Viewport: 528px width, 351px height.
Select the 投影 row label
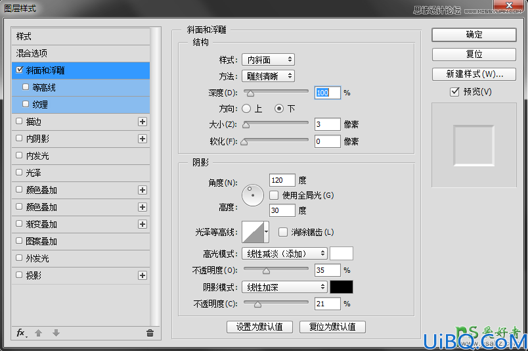pos(33,275)
